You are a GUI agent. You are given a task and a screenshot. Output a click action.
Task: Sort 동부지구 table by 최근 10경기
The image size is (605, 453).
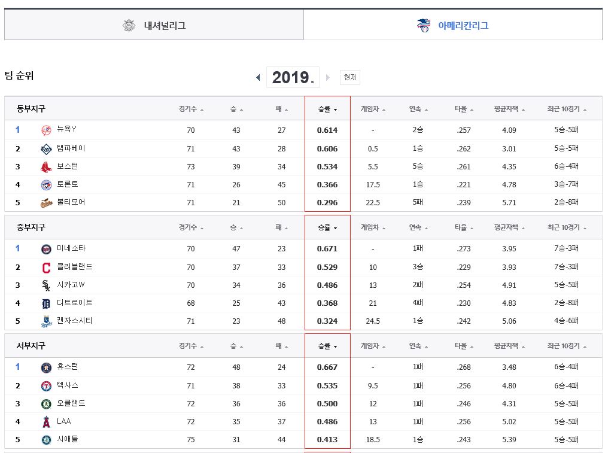coord(567,109)
